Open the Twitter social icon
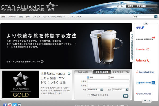Image resolution: width=159 pixels, height=106 pixels. (15, 105)
